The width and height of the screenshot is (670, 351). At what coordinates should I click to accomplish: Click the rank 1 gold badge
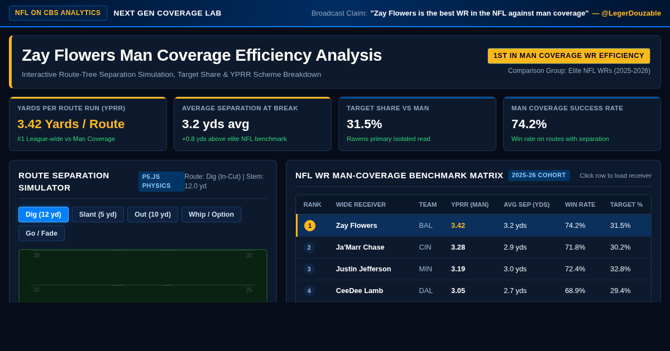pyautogui.click(x=310, y=226)
